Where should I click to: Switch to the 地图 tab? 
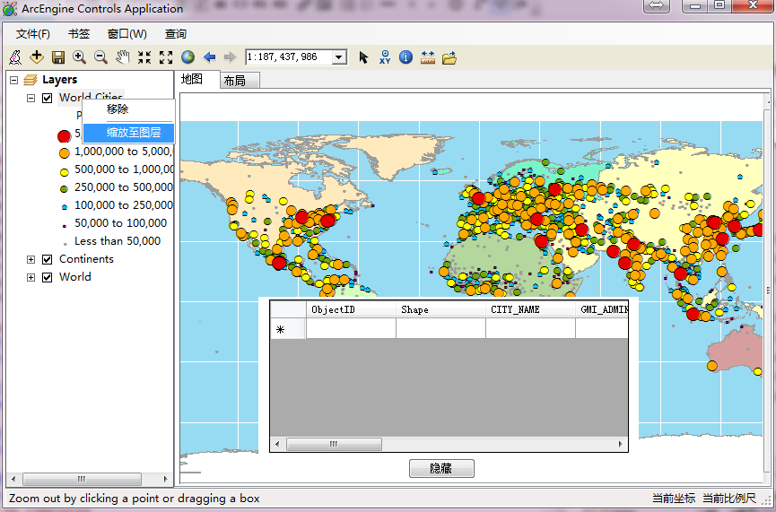click(x=197, y=80)
